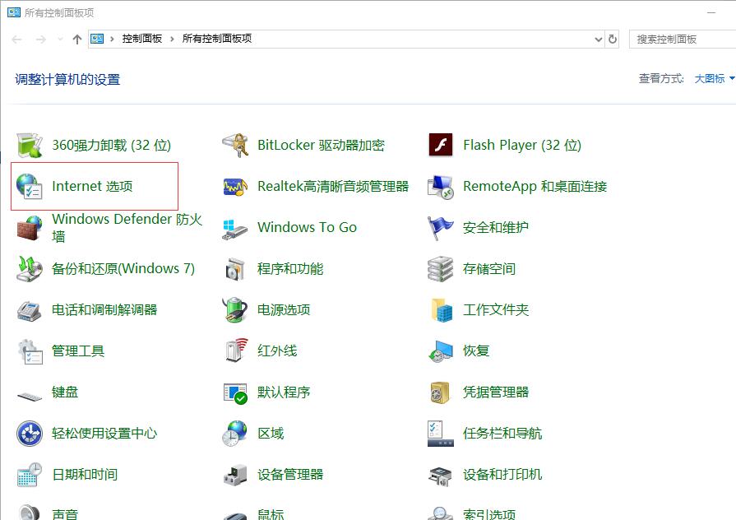This screenshot has height=520, width=736.
Task: Open the Internet 选项 icon
Action: point(30,187)
